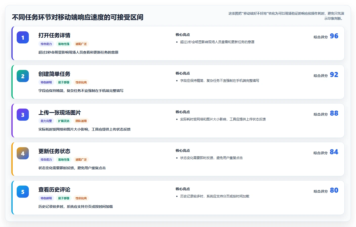Click the score value 92
This screenshot has width=356, height=227.
pyautogui.click(x=334, y=75)
